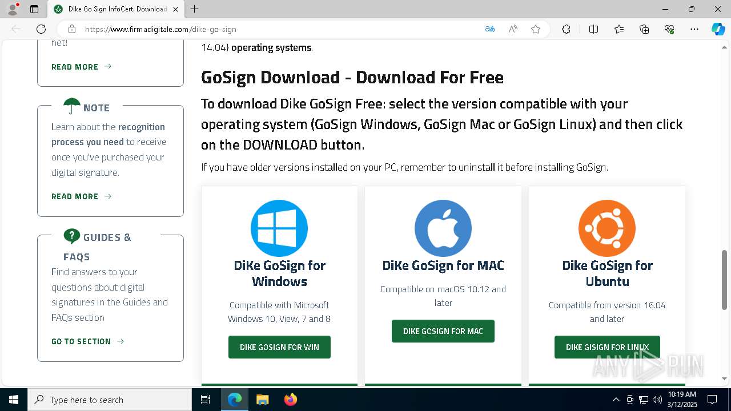Open Edge Settings and more menu
The image size is (731, 411).
694,29
